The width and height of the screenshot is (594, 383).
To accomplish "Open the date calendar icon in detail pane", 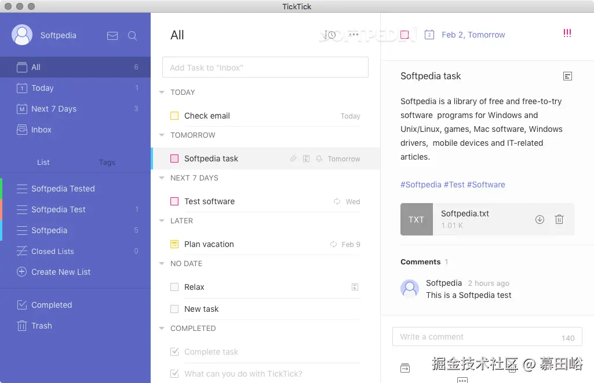I will tap(429, 35).
